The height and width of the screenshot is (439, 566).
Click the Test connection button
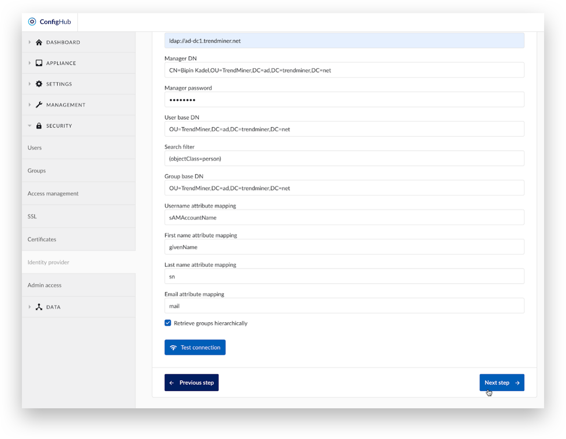[195, 347]
